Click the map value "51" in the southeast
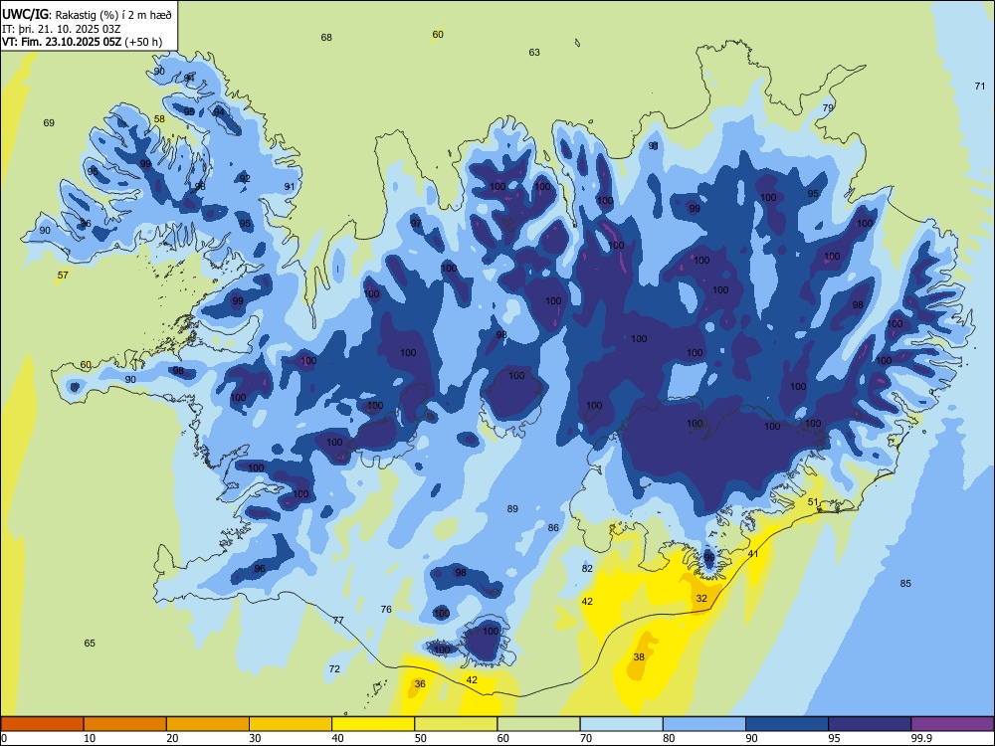The width and height of the screenshot is (995, 746). [x=813, y=501]
